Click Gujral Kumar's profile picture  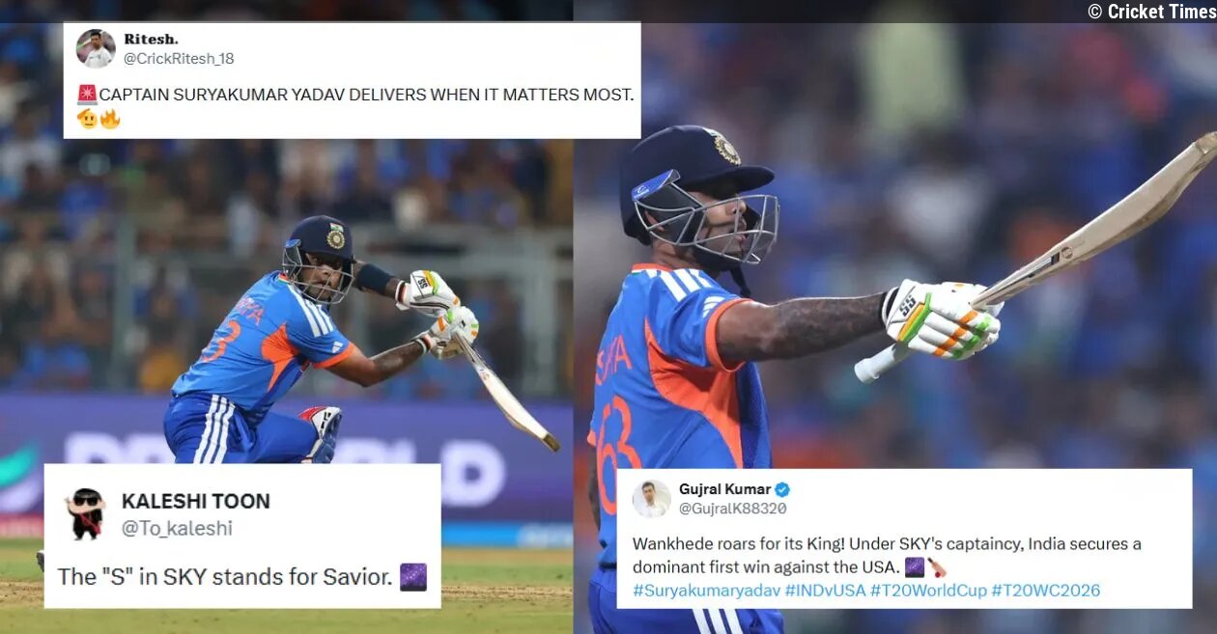(x=651, y=498)
